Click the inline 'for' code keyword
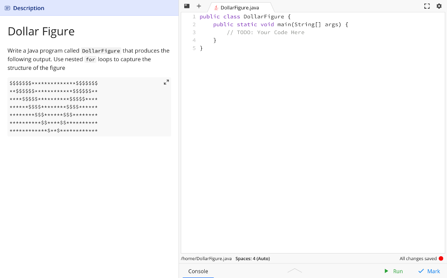 [90, 59]
